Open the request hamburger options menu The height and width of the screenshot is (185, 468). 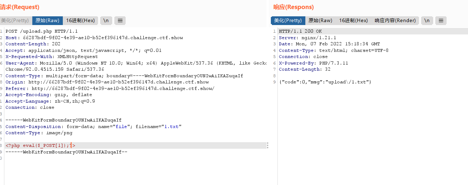[x=120, y=21]
